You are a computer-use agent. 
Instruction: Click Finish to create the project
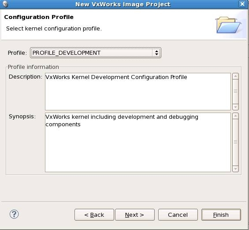(221, 215)
